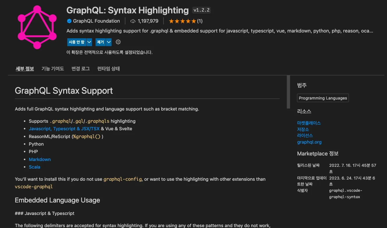Open the extension settings gear icon
This screenshot has height=228, width=387.
click(118, 42)
